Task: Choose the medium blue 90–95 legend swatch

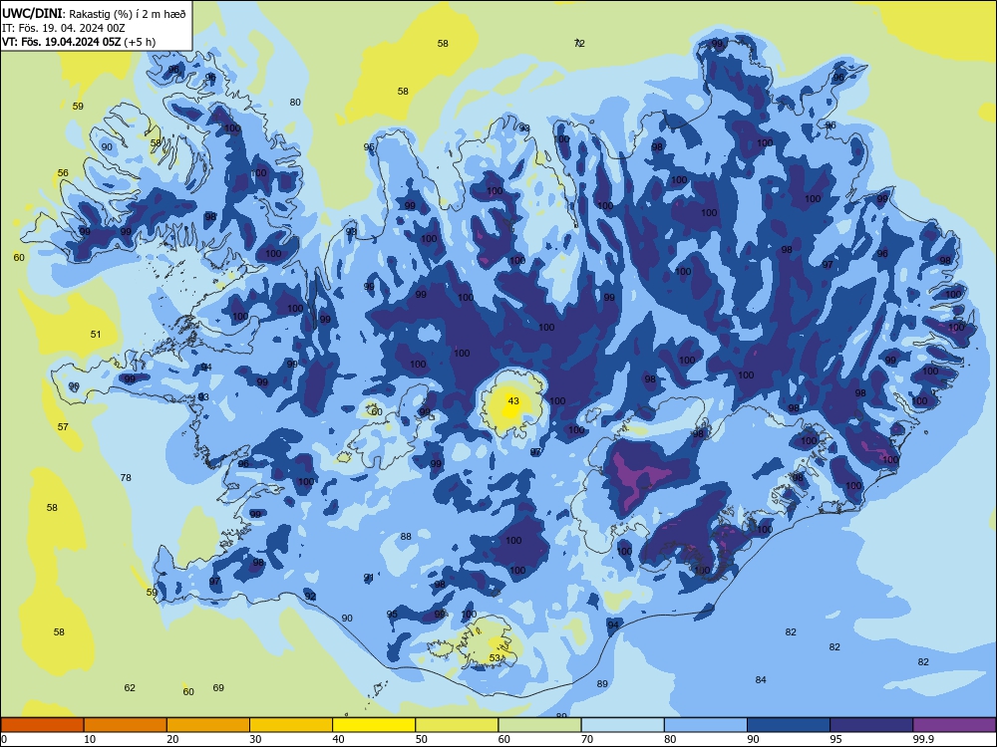Action: coord(789,725)
